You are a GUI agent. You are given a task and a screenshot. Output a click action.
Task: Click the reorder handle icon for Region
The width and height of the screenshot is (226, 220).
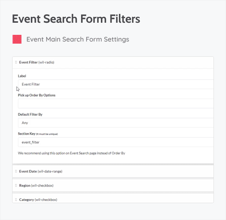click(x=16, y=186)
